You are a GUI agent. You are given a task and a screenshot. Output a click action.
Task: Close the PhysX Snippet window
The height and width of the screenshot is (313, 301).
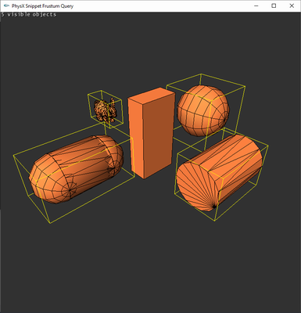click(292, 5)
